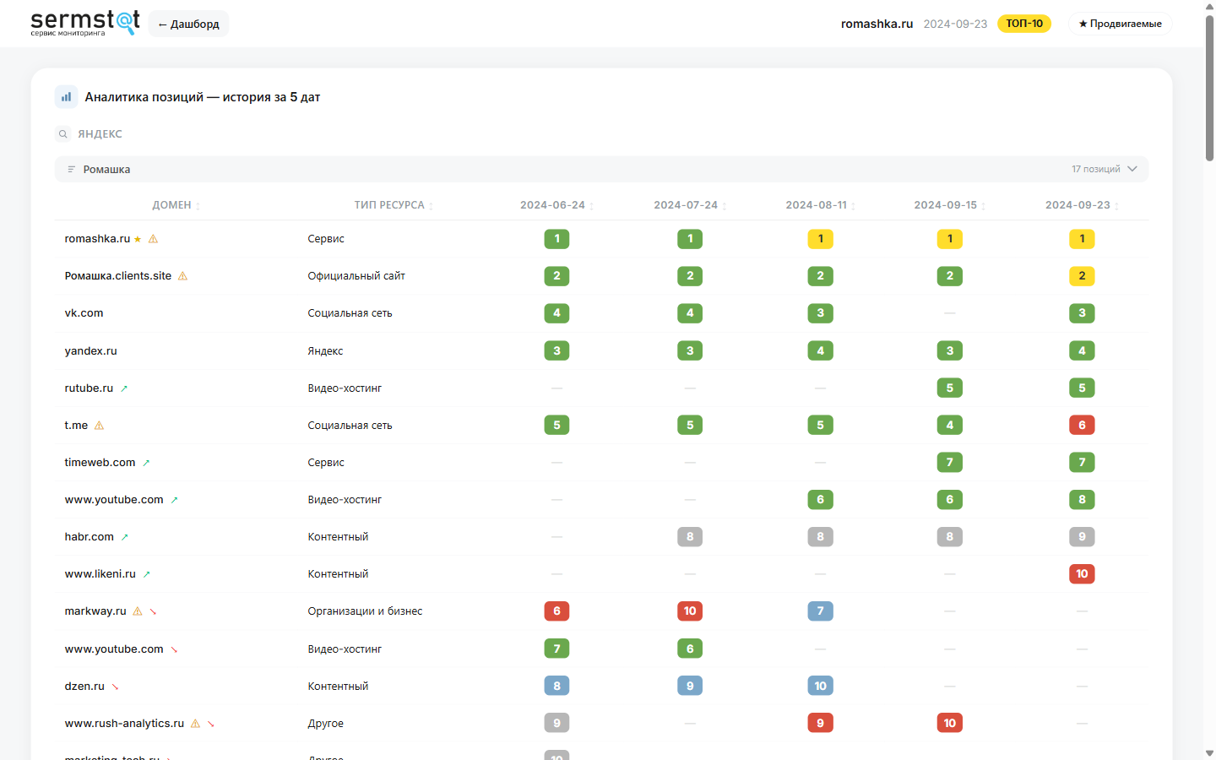Click the magnifier icon next to ЯНДЕКС

pos(62,134)
